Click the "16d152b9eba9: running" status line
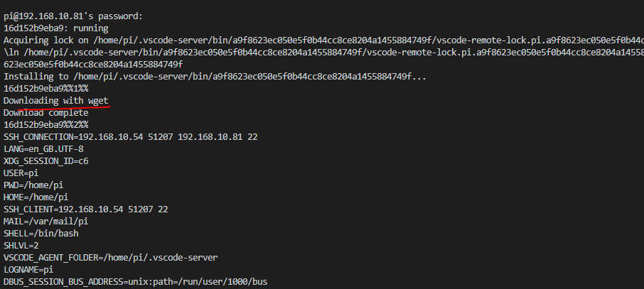Screen dimensions: 644x289 click(x=51, y=27)
